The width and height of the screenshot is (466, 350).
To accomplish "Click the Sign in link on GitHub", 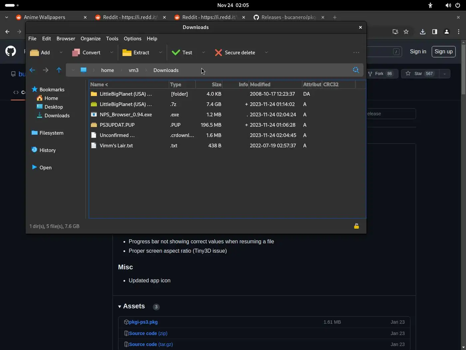I will tap(418, 51).
